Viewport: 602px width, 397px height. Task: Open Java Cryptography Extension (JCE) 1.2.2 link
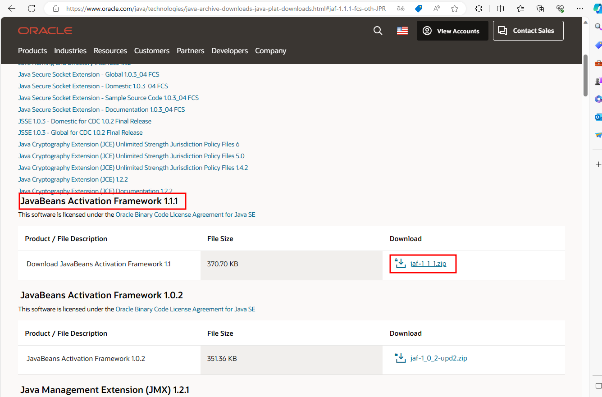[73, 179]
